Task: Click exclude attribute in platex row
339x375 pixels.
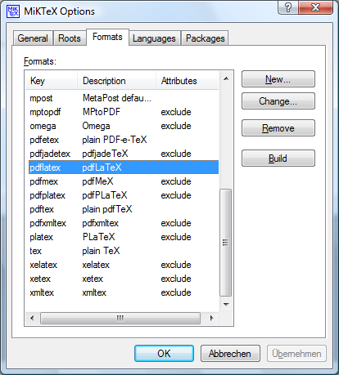Action: pos(176,237)
